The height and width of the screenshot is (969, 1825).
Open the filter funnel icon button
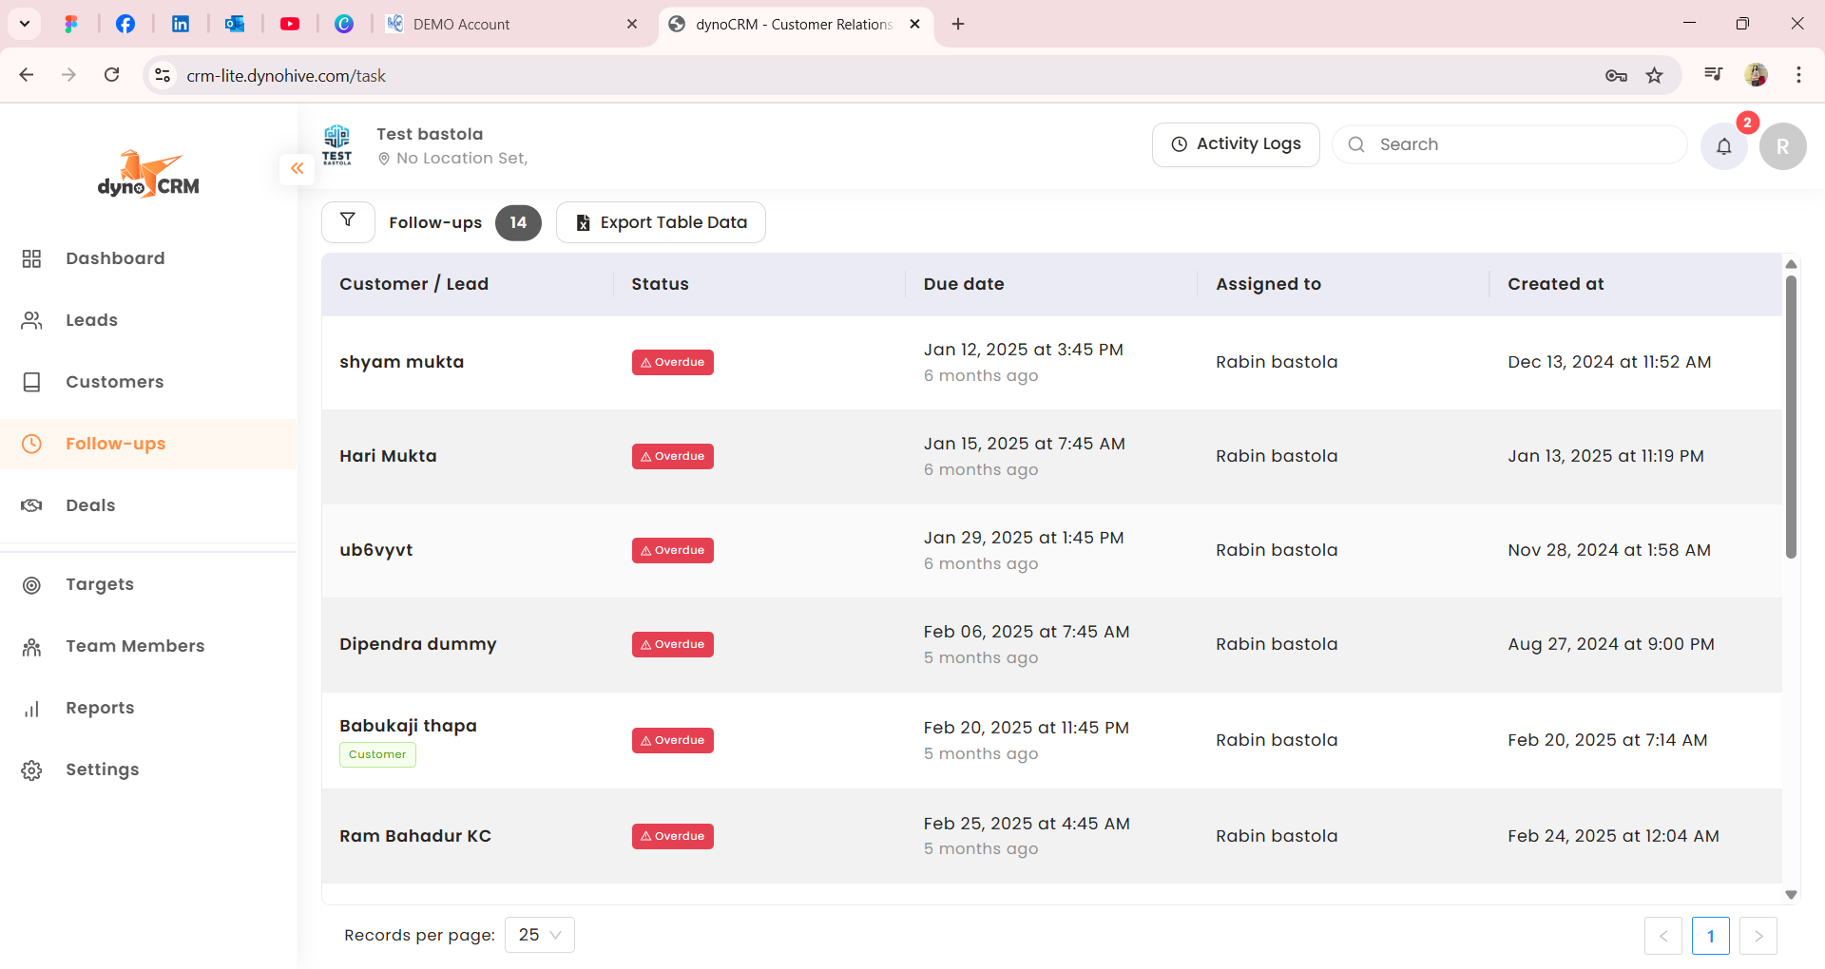pyautogui.click(x=348, y=221)
